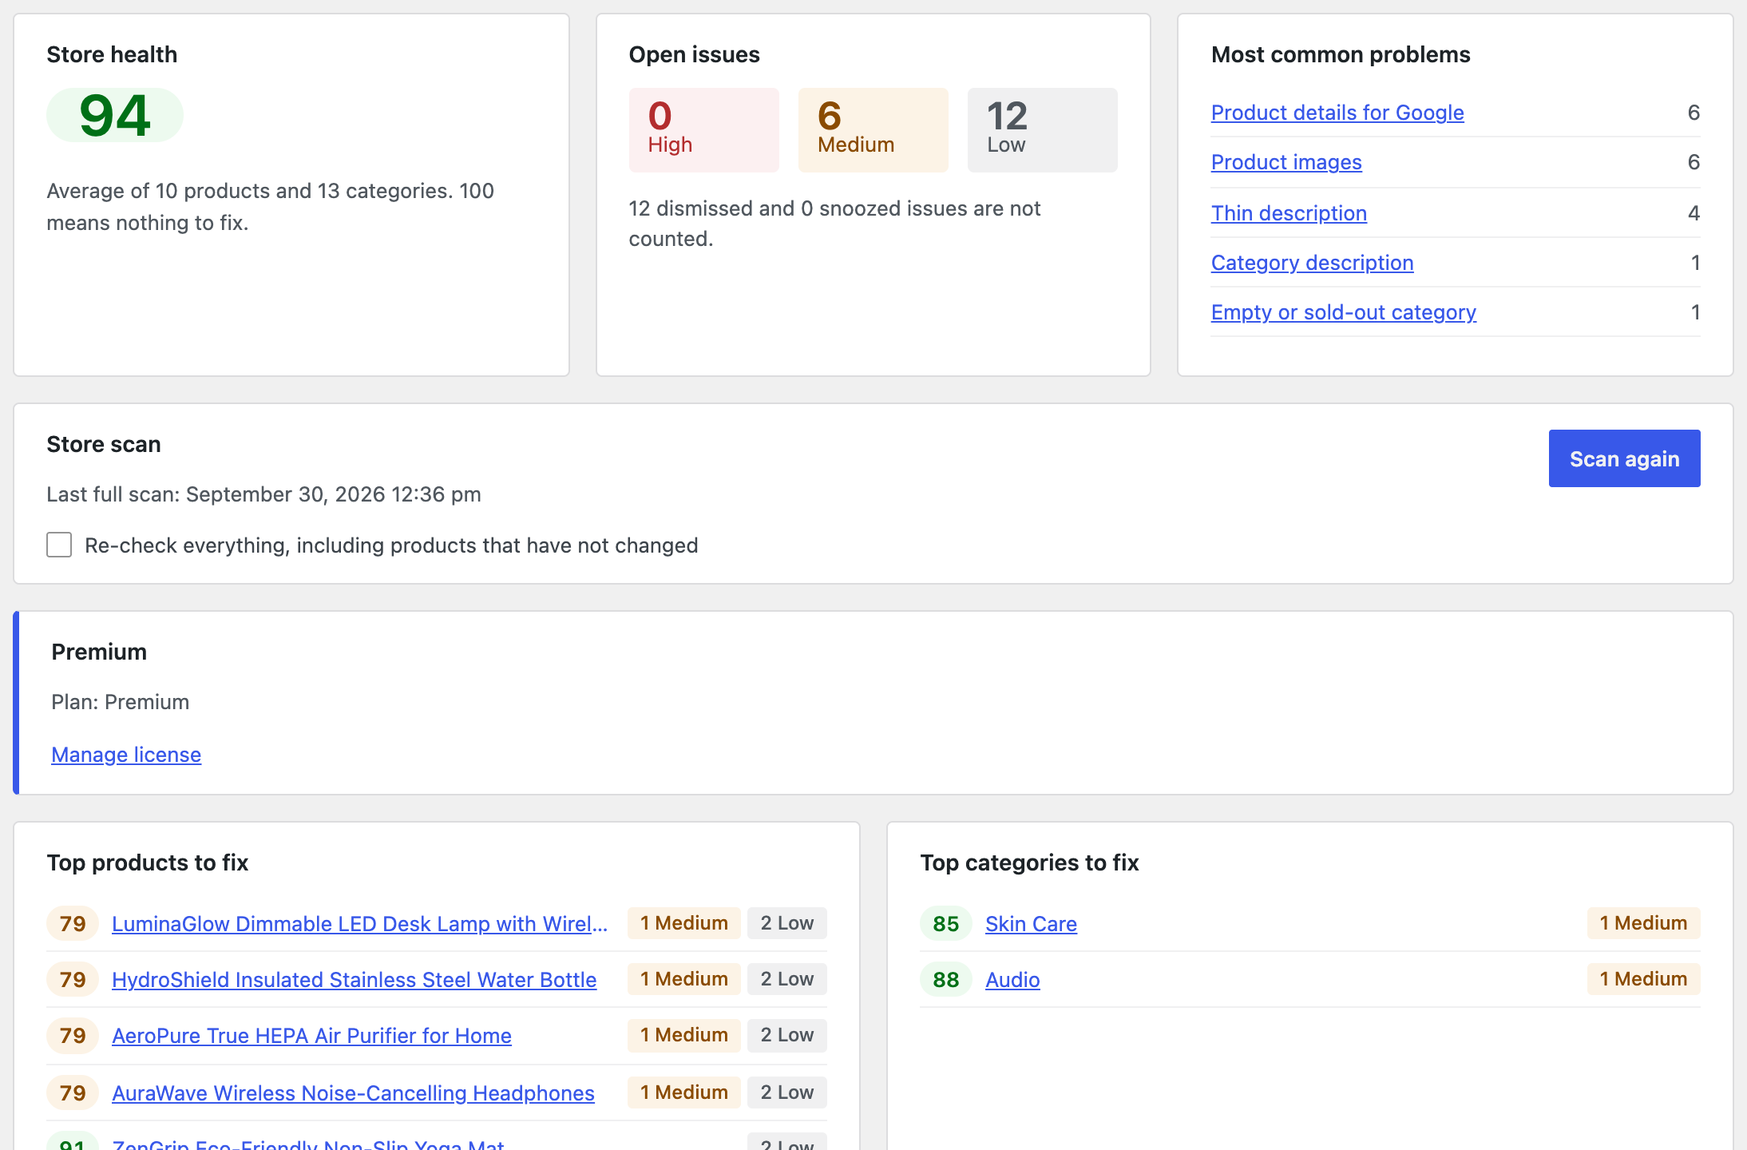
Task: Click the 12 Low issues tile
Action: (x=1042, y=130)
